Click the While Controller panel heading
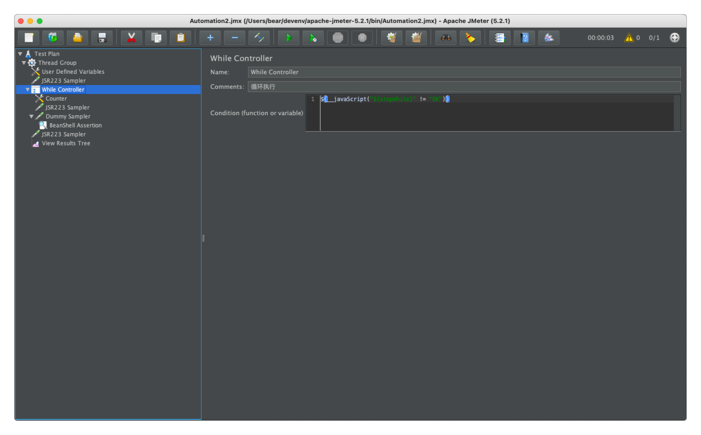701x435 pixels. [241, 58]
